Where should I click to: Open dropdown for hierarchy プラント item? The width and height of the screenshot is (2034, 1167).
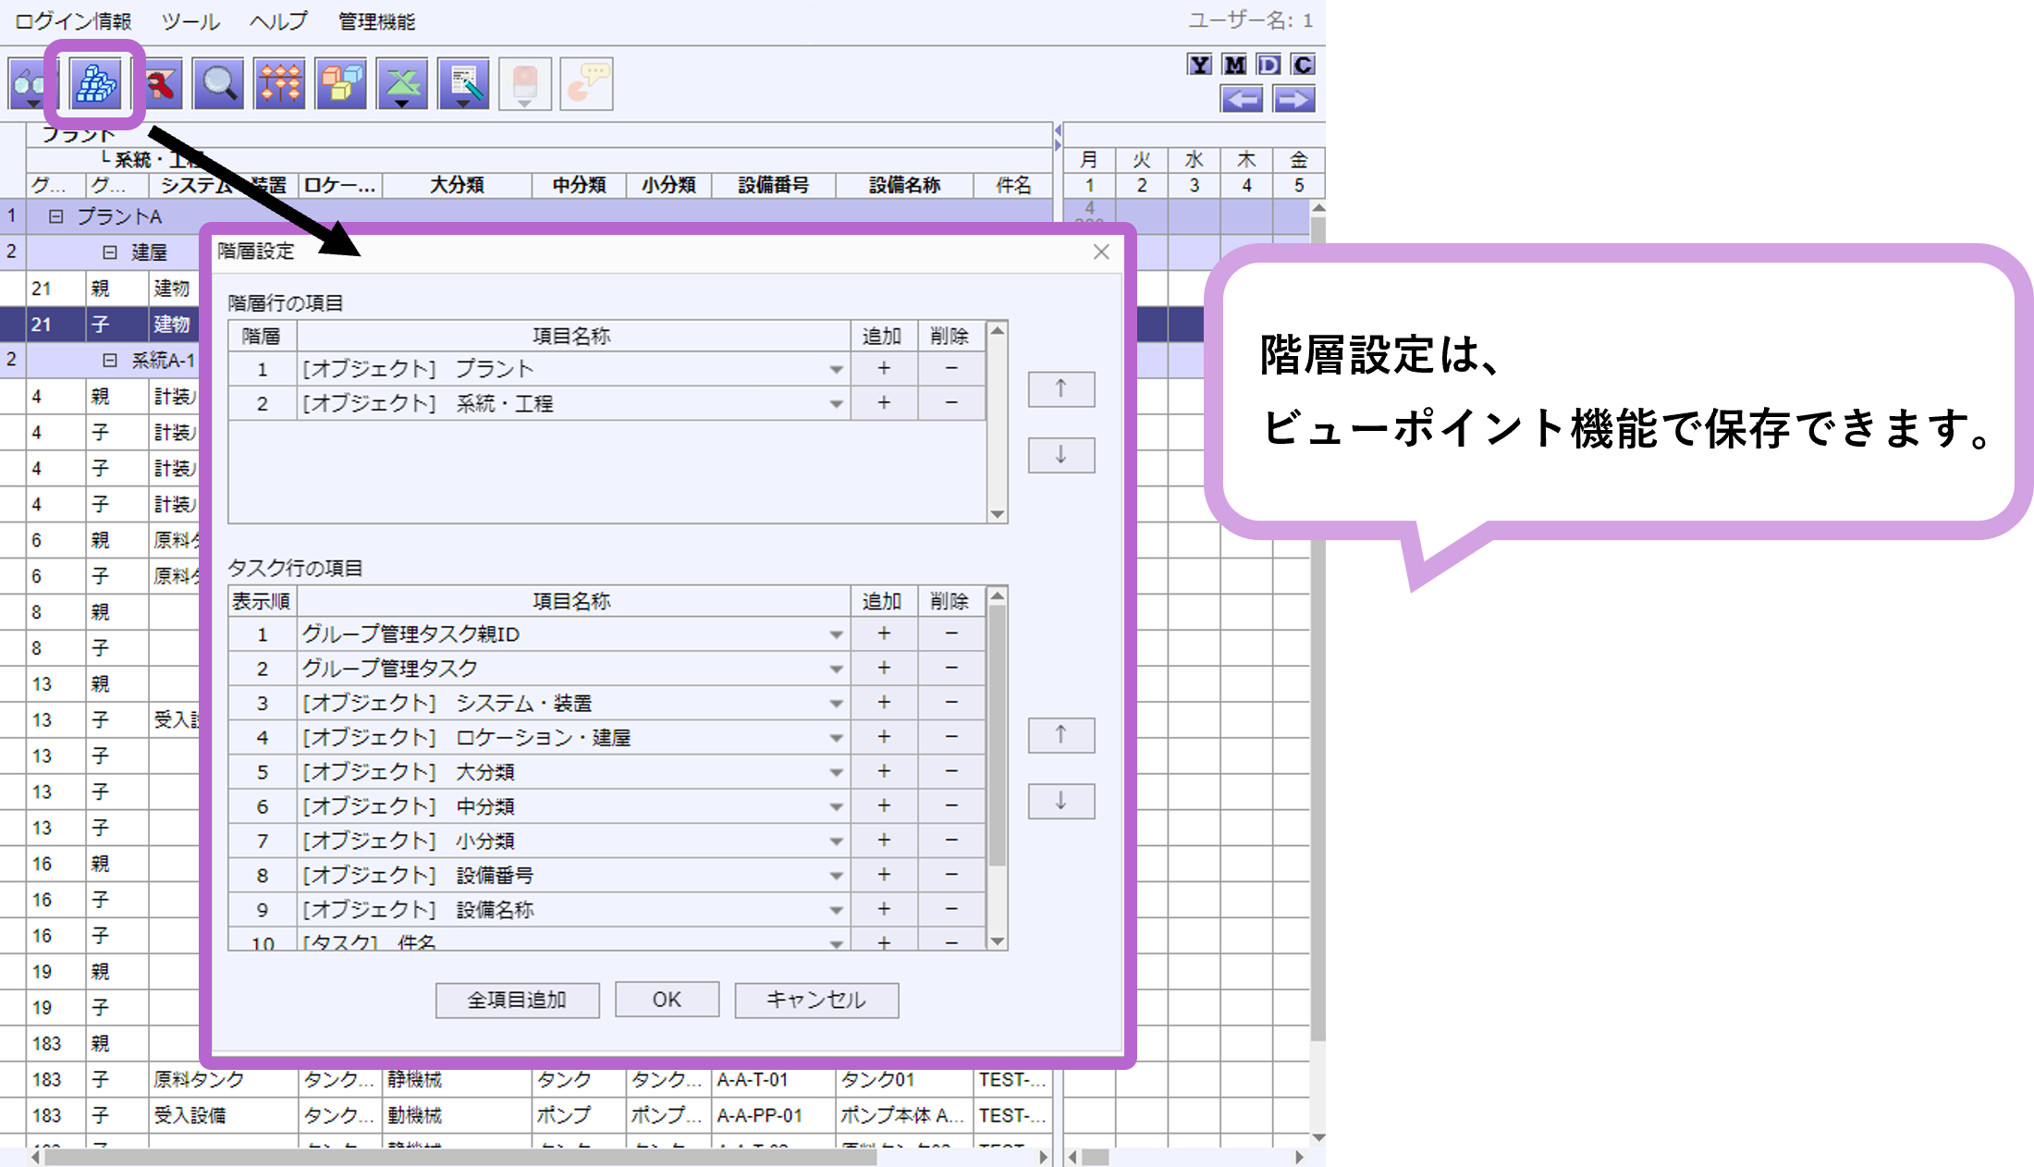[836, 369]
